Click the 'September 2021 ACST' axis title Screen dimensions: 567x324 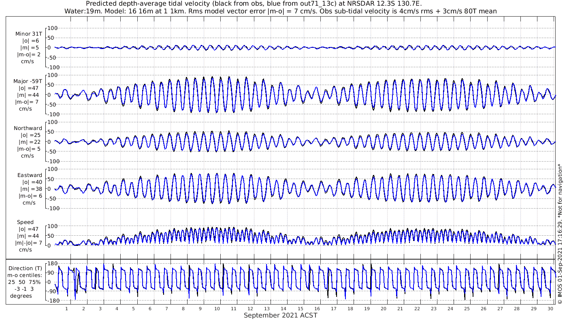[281, 315]
